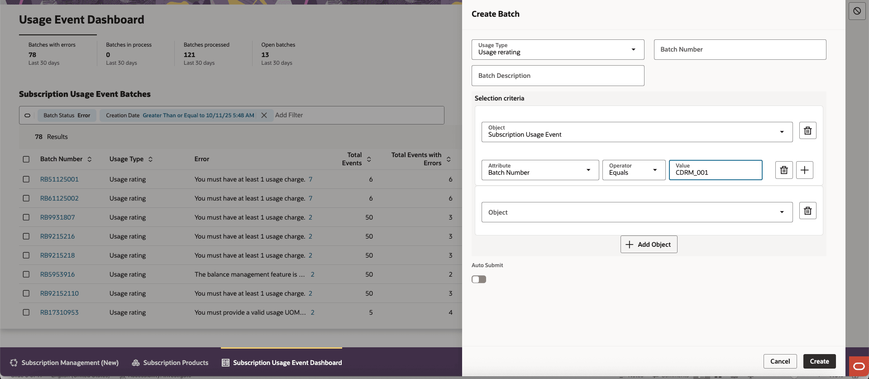Viewport: 869px width, 379px height.
Task: Sort by Total Events column arrows
Action: tap(369, 159)
